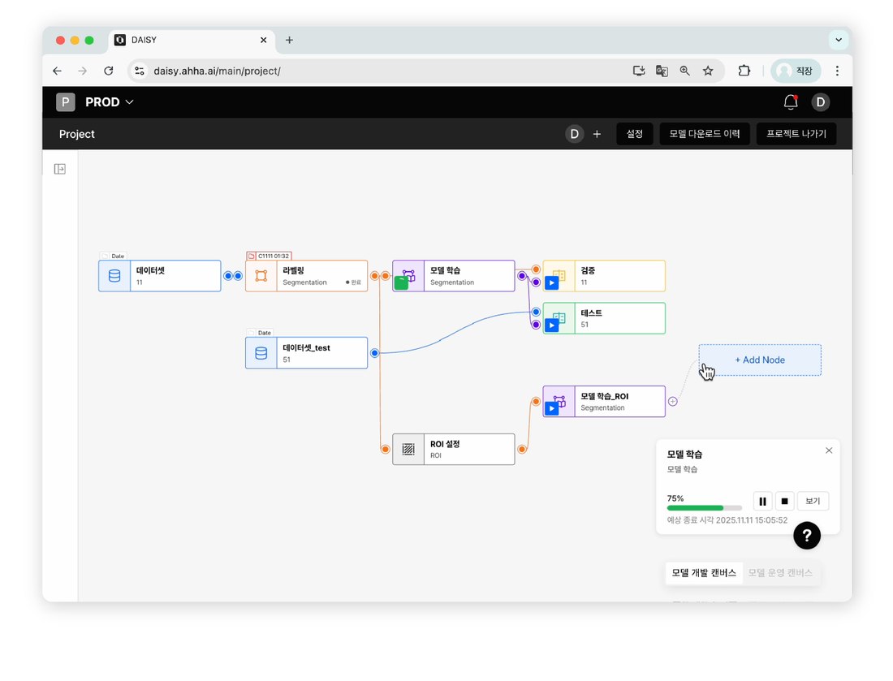Select the DAISY browser tab
This screenshot has width=893, height=681.
(191, 40)
